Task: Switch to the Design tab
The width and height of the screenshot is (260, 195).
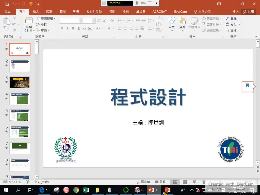Action: pyautogui.click(x=49, y=12)
